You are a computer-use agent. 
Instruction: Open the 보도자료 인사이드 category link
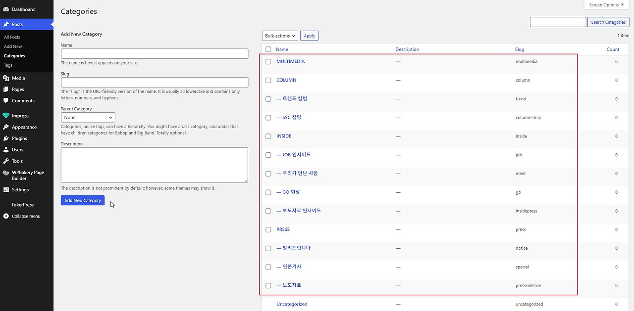[x=299, y=211]
